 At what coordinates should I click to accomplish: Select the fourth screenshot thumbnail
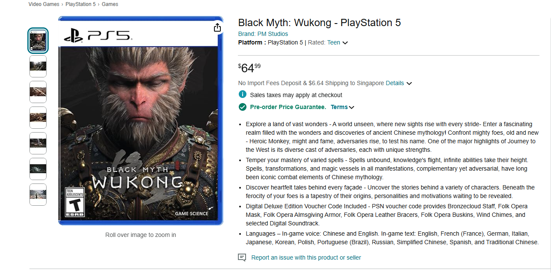[38, 118]
